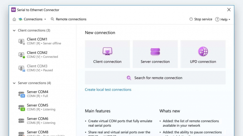243x136 pixels.
Task: Click 'COM2 [V] • Connected' status text
Action: coord(42,57)
